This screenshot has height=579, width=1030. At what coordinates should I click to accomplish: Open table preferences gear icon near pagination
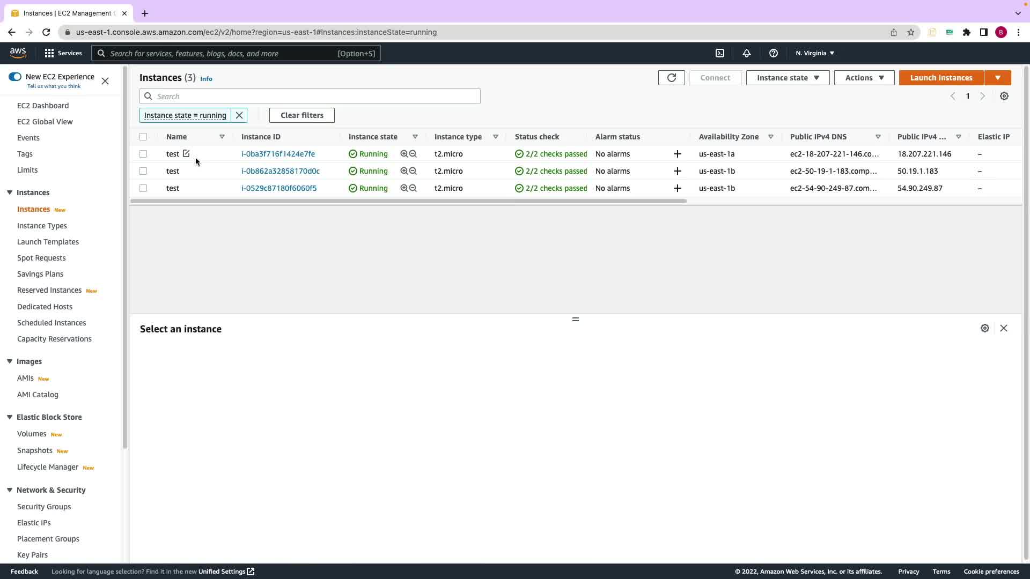[1004, 96]
